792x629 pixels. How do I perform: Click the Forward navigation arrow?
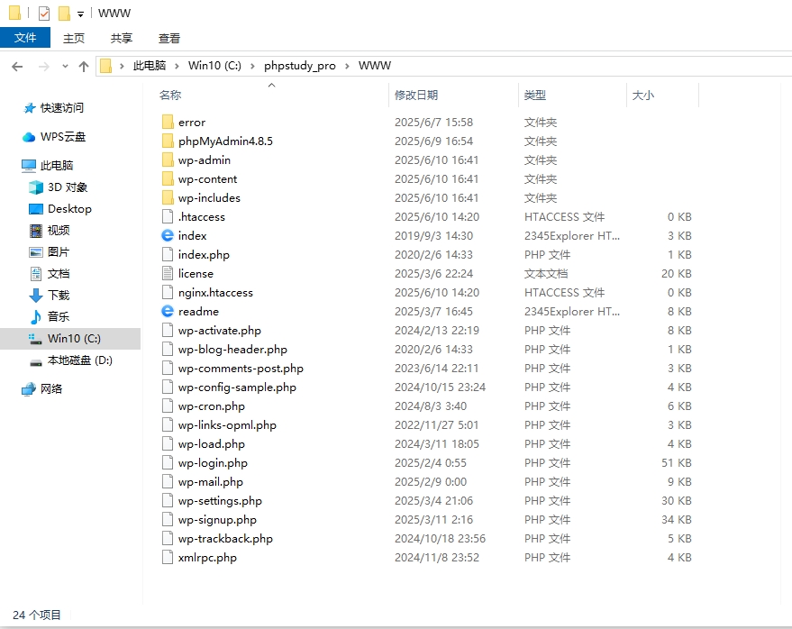click(44, 66)
